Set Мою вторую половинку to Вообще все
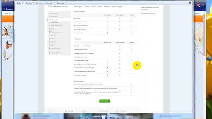212x119 pixels. point(108,29)
